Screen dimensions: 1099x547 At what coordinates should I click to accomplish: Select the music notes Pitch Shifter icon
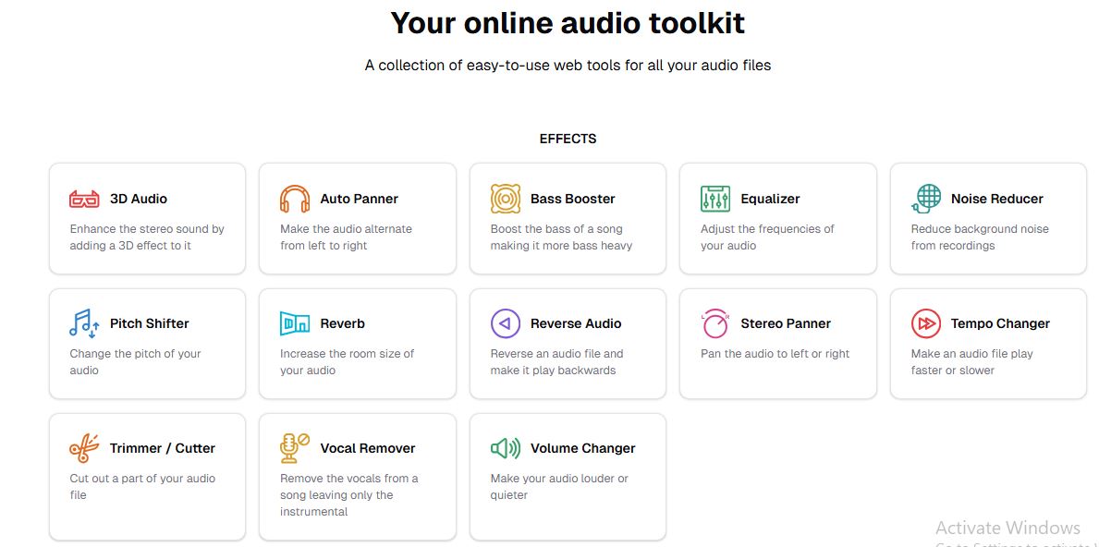[84, 323]
